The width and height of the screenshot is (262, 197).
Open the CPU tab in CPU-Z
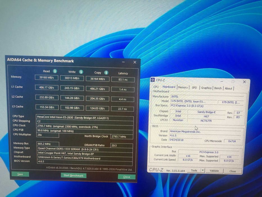pos(156,87)
